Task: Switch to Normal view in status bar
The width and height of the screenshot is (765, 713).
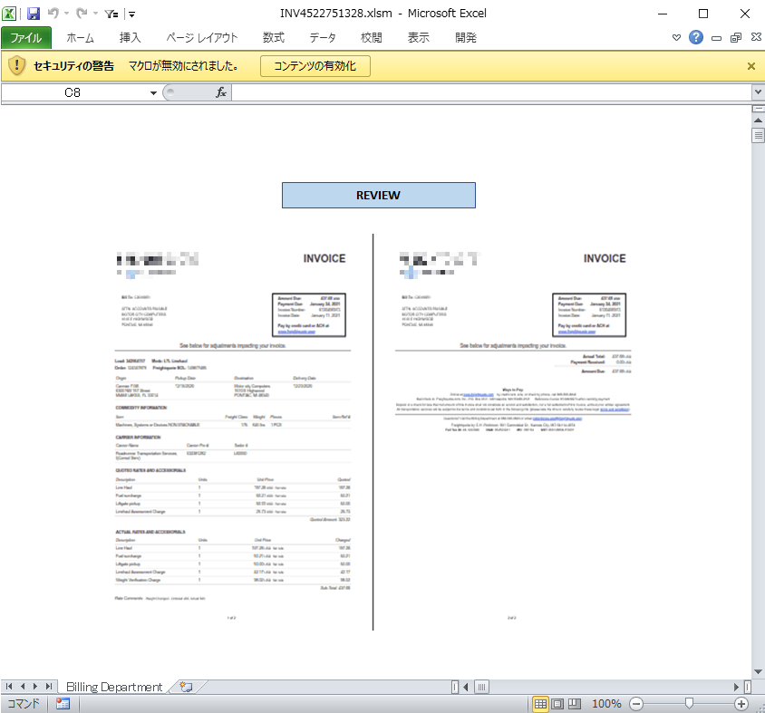Action: coord(540,703)
